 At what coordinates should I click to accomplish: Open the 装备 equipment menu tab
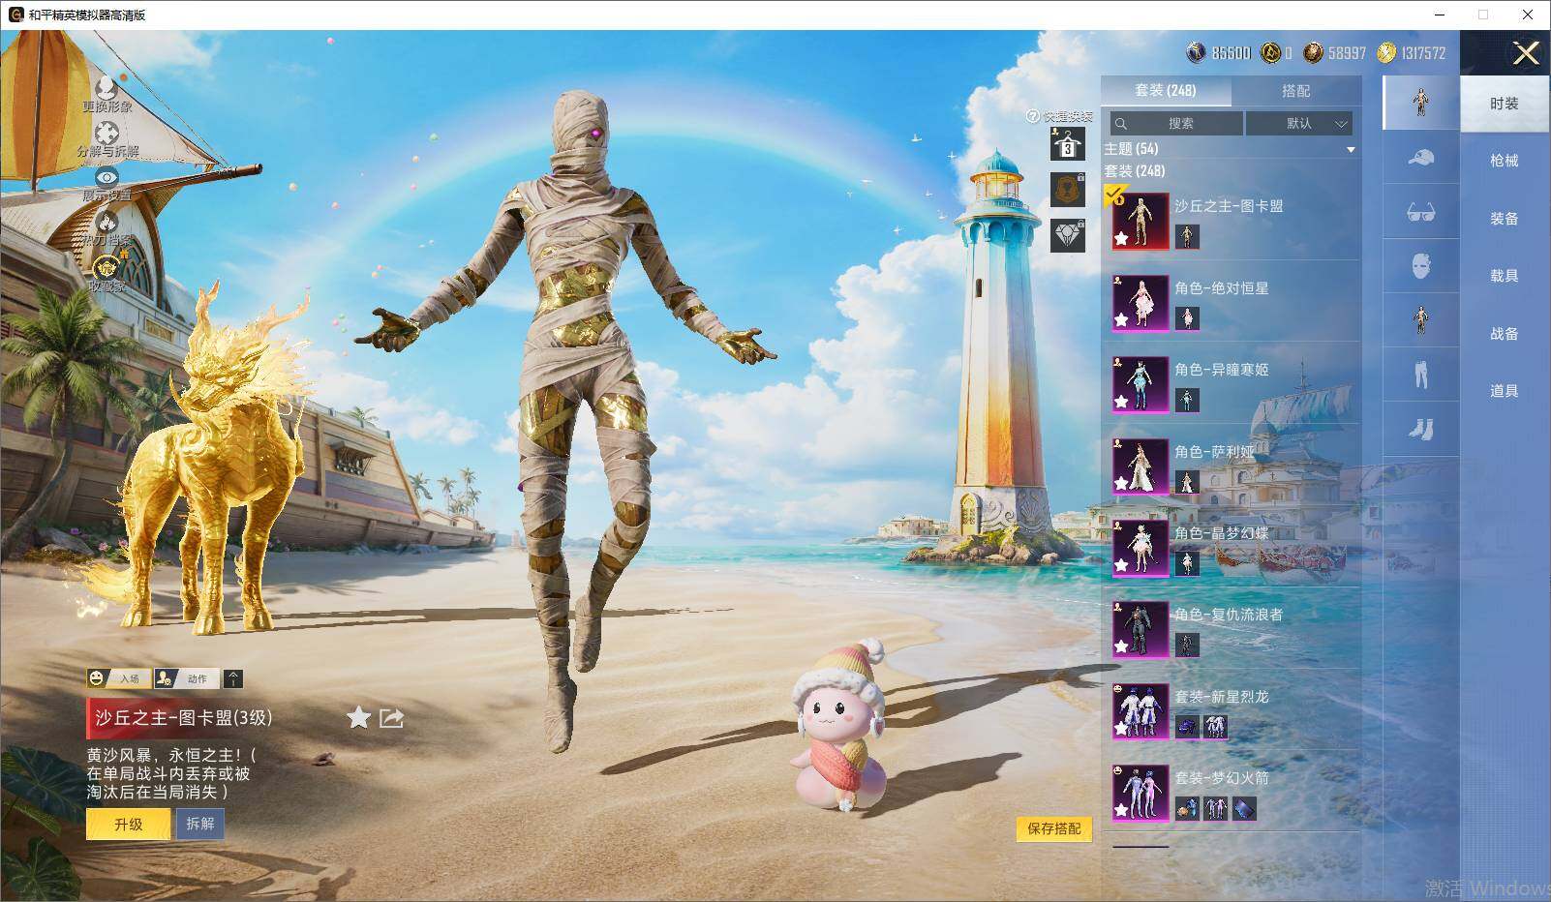pos(1505,219)
